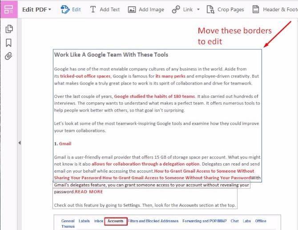
Task: Open the attachments paperclip panel icon
Action: click(8, 56)
